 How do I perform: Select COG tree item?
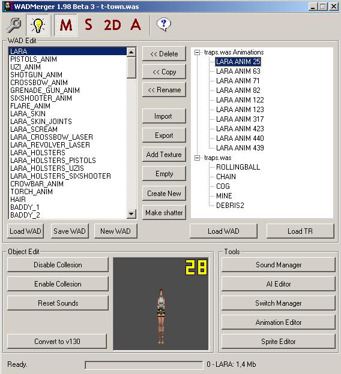[x=223, y=186]
